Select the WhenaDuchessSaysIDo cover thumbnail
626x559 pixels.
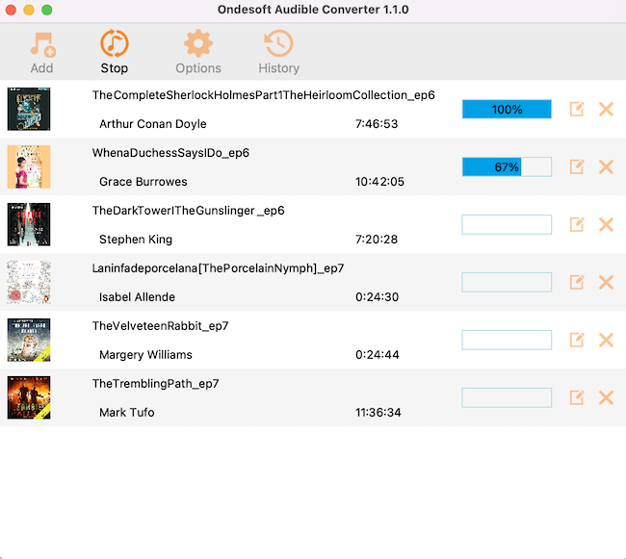[29, 166]
